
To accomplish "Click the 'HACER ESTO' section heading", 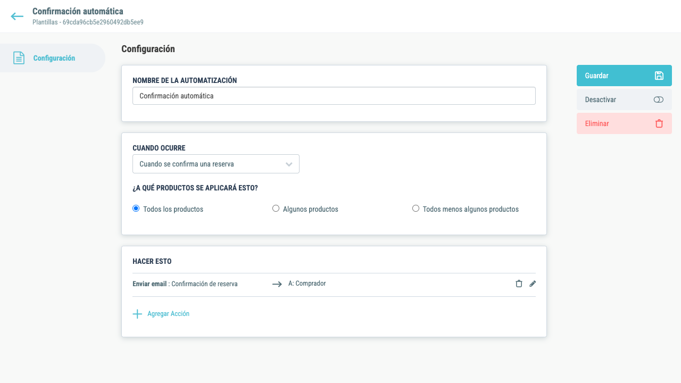I will tap(152, 261).
